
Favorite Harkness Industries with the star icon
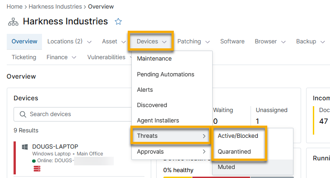click(x=118, y=22)
